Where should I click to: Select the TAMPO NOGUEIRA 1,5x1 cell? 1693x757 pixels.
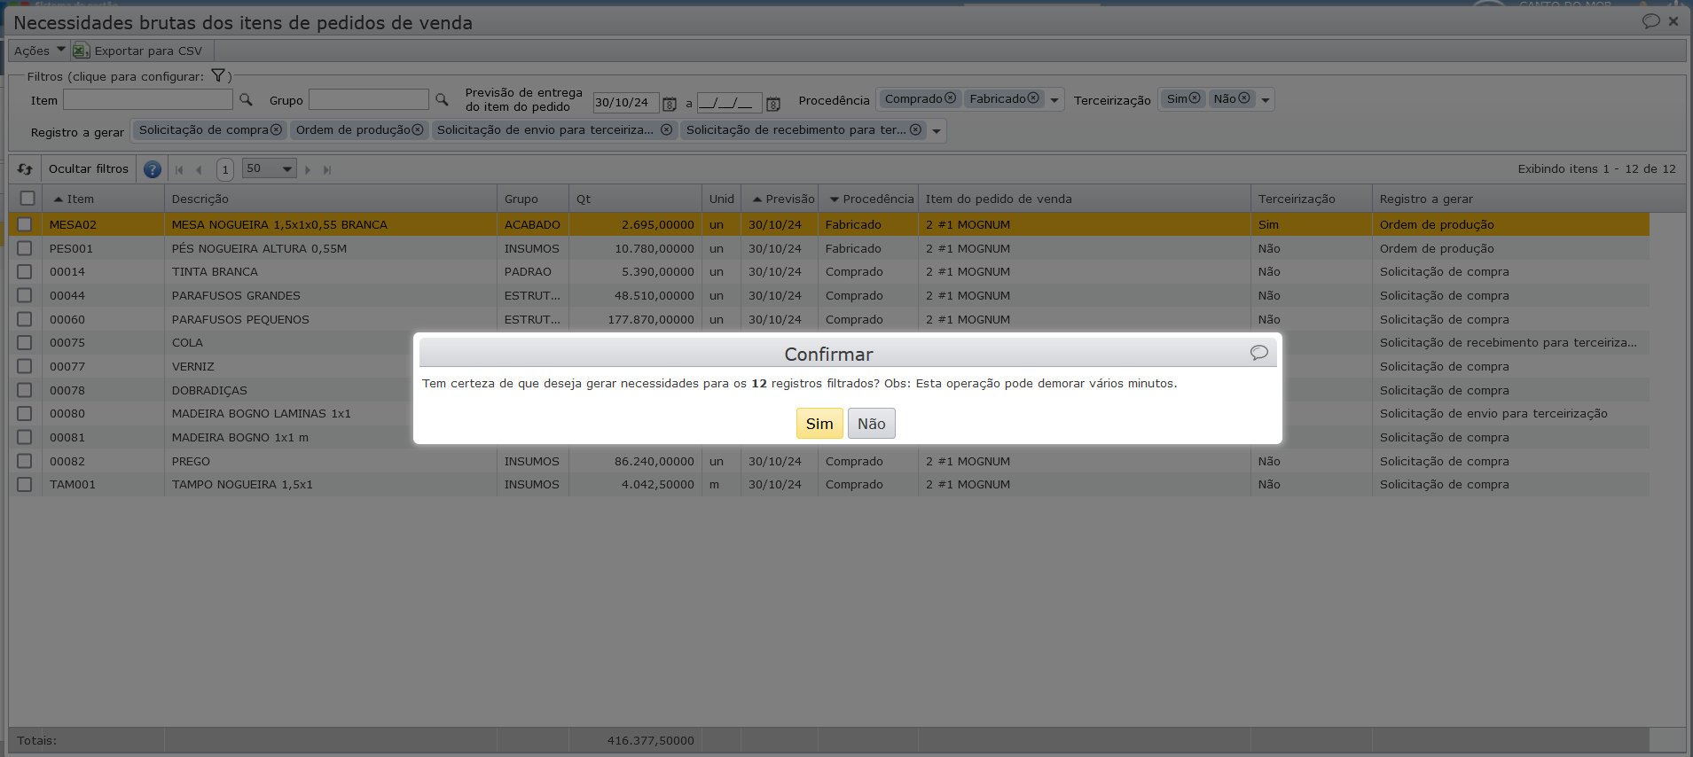pos(331,484)
